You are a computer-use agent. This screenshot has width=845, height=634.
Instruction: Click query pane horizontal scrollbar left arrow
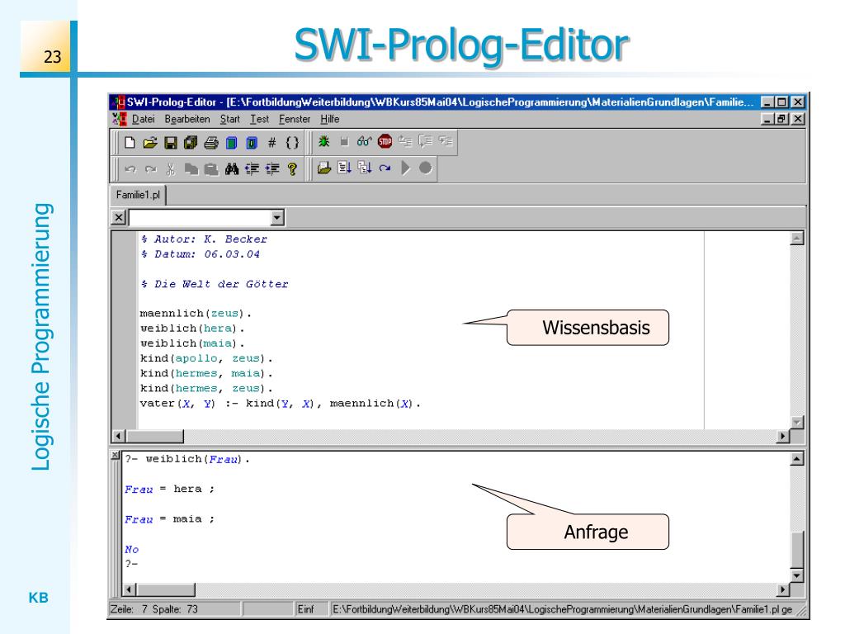[x=128, y=589]
